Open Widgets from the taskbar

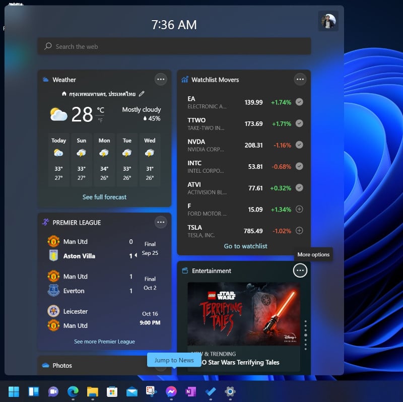click(33, 391)
